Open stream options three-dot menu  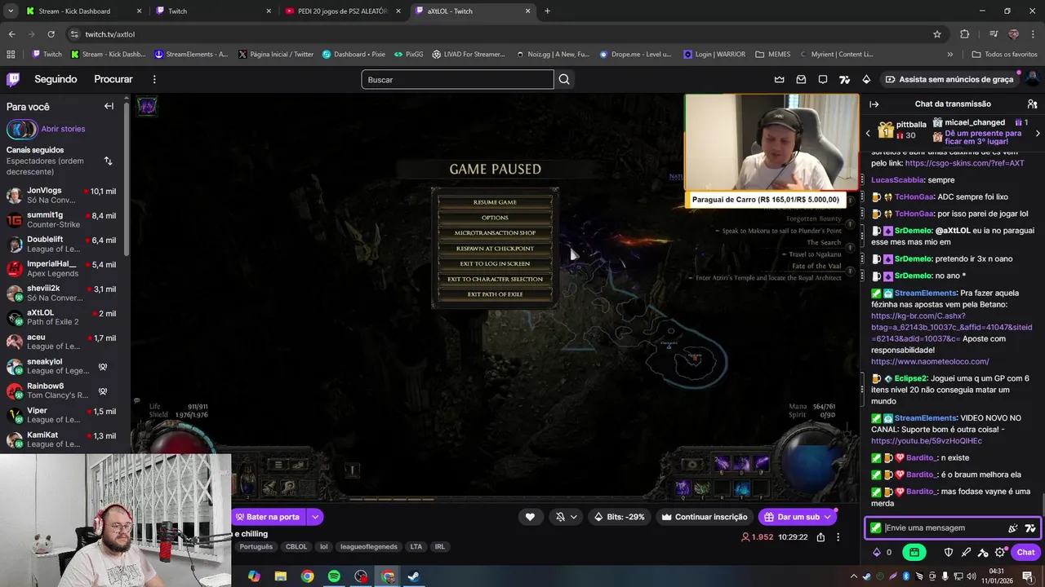[838, 537]
